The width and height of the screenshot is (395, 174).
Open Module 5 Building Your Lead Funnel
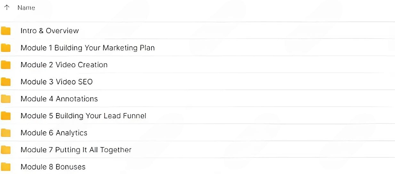click(x=83, y=116)
